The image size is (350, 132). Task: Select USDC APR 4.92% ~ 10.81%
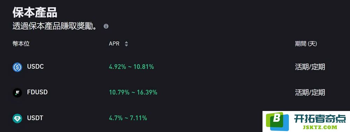[x=131, y=67]
